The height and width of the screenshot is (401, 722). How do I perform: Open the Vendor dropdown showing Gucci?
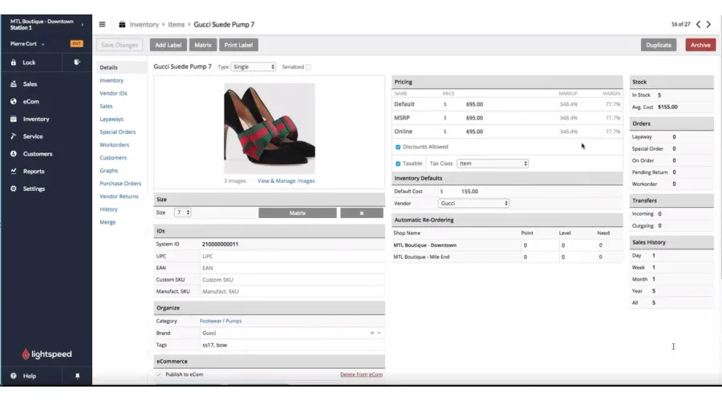point(473,203)
